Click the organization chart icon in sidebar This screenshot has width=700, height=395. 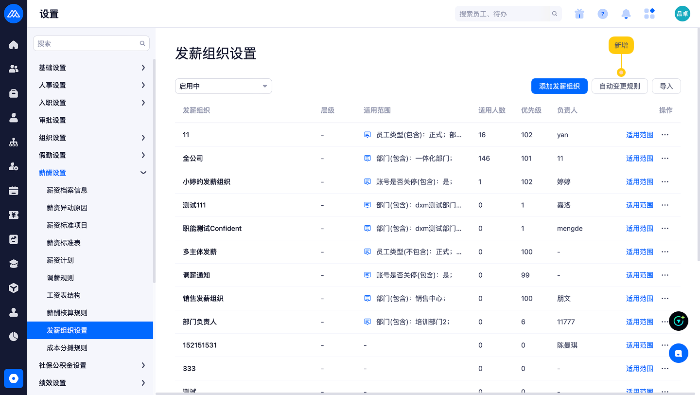pos(14,142)
